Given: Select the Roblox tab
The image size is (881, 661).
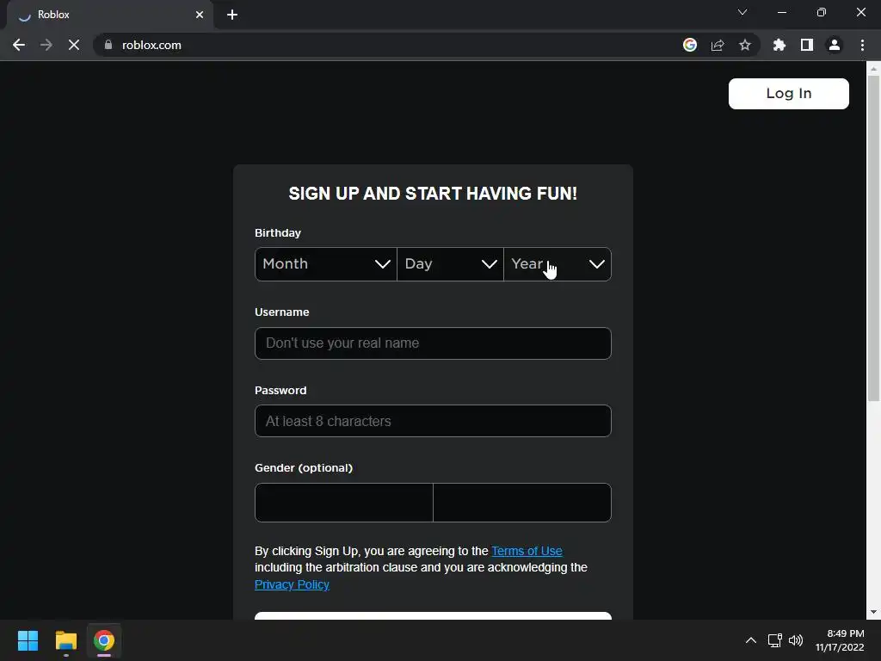Looking at the screenshot, I should (110, 15).
